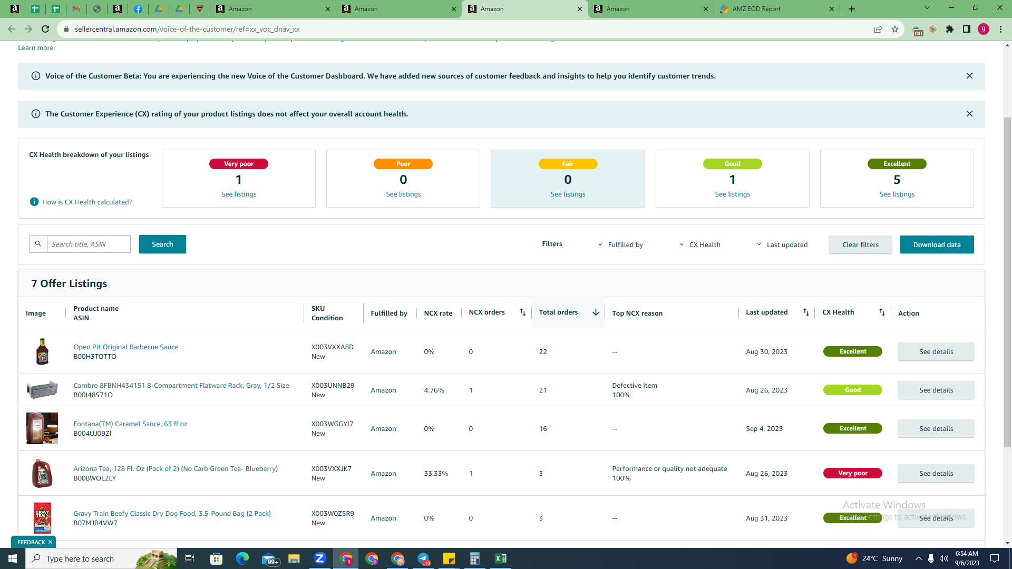The image size is (1012, 569).
Task: Go back to the previous page
Action: [12, 29]
